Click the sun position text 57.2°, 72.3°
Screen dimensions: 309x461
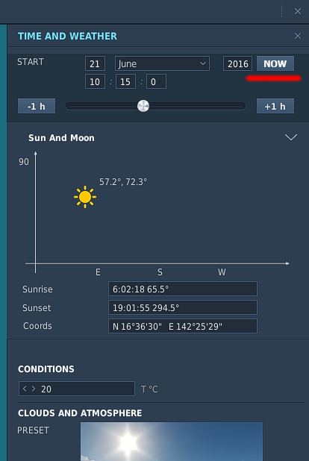[x=123, y=182]
